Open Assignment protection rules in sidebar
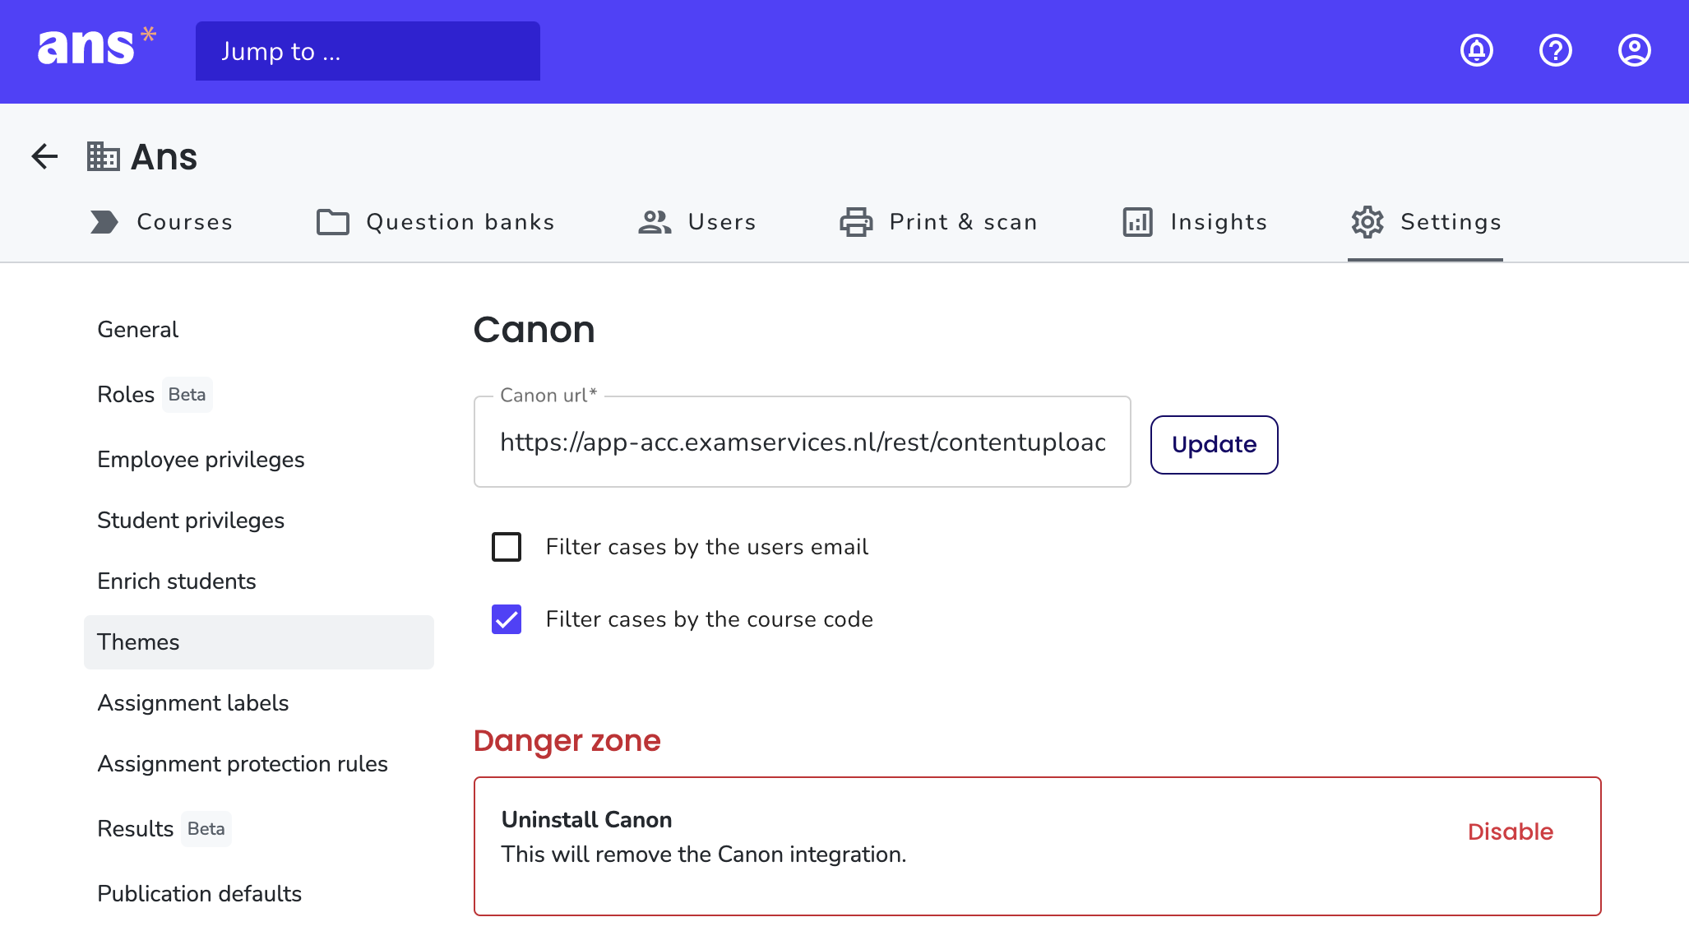The width and height of the screenshot is (1689, 931). coord(243,764)
